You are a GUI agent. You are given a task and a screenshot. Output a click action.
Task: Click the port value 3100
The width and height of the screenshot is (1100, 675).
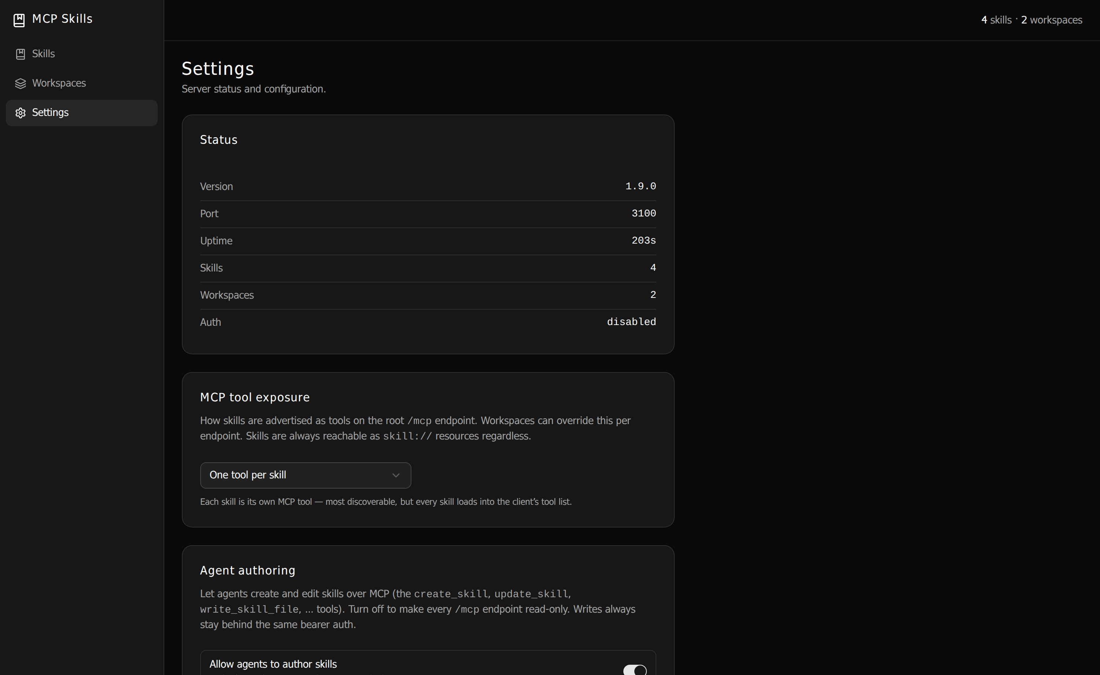[x=644, y=214]
